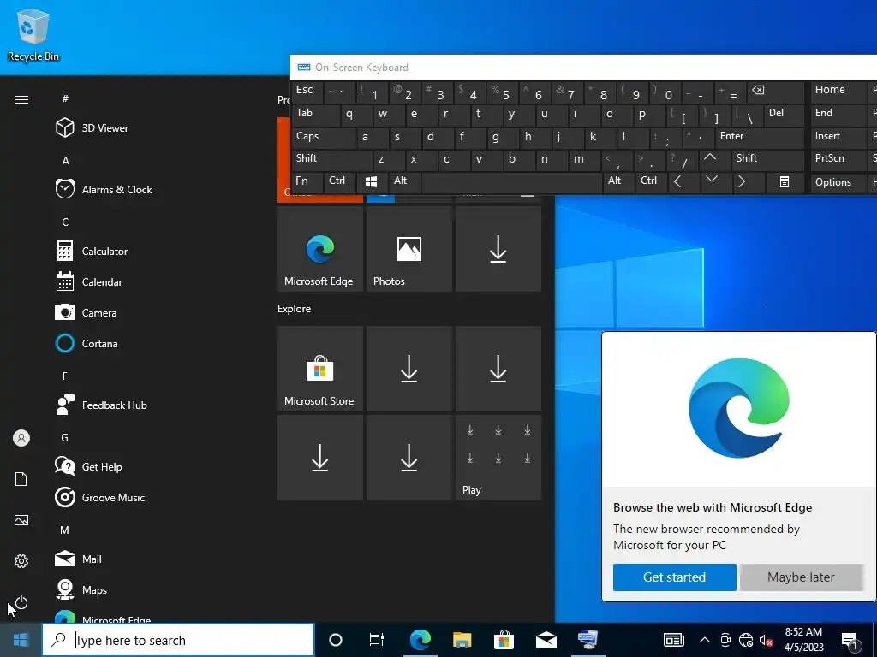Toggle the right Ctrl key
Screen dimensions: 877x657
coord(651,181)
